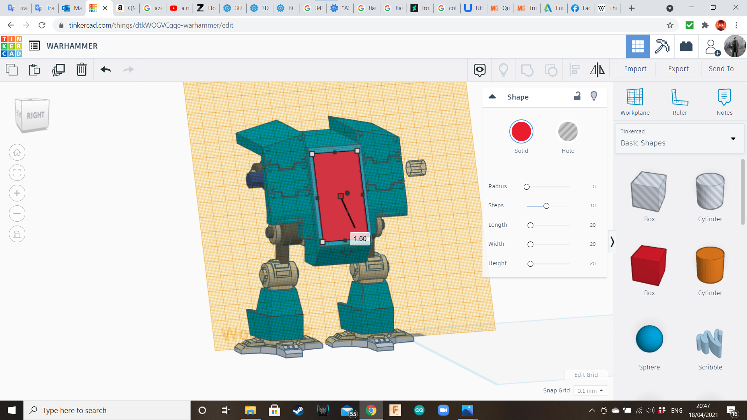Delete selected shape with trash icon
This screenshot has height=420, width=747.
pyautogui.click(x=82, y=70)
